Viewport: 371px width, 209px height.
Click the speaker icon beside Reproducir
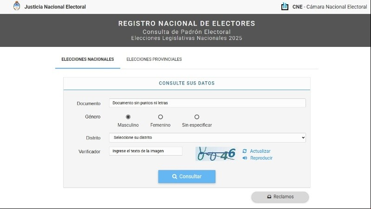point(245,158)
